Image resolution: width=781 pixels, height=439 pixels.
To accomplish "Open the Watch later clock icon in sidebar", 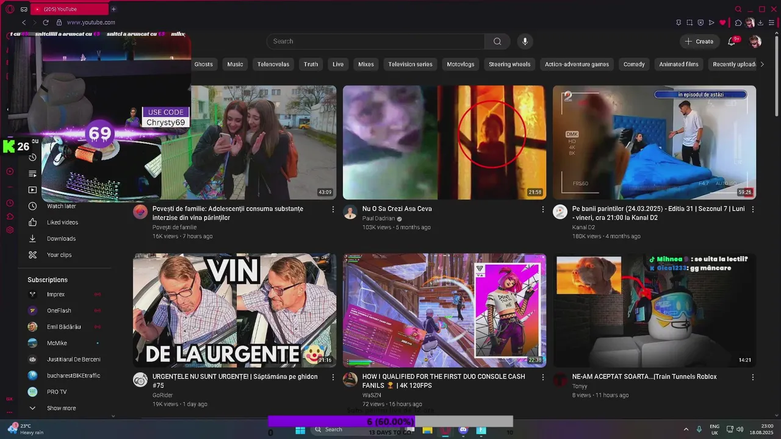I will click(33, 206).
